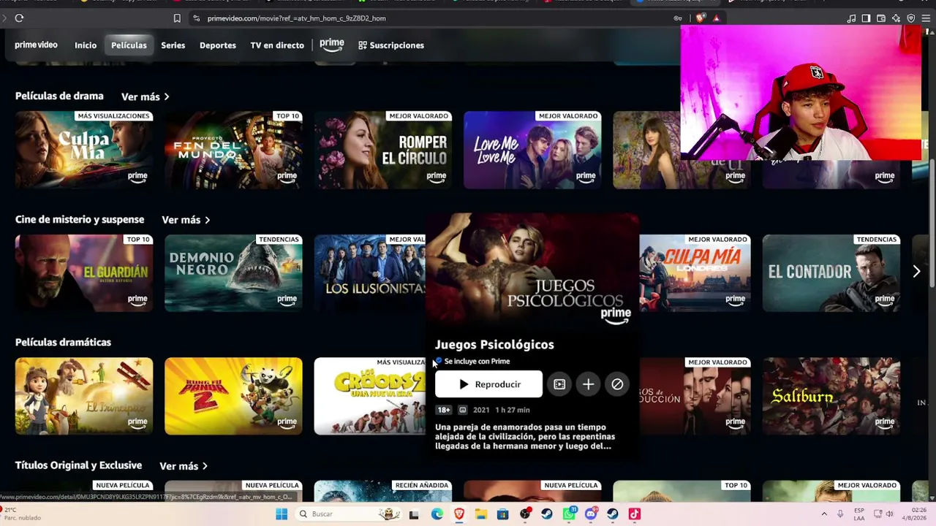Open Leo AI sparkle icon
The width and height of the screenshot is (936, 526).
pyautogui.click(x=896, y=18)
